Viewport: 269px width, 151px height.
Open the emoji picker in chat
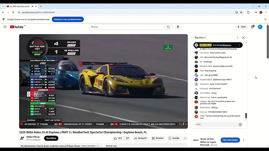coord(240,124)
